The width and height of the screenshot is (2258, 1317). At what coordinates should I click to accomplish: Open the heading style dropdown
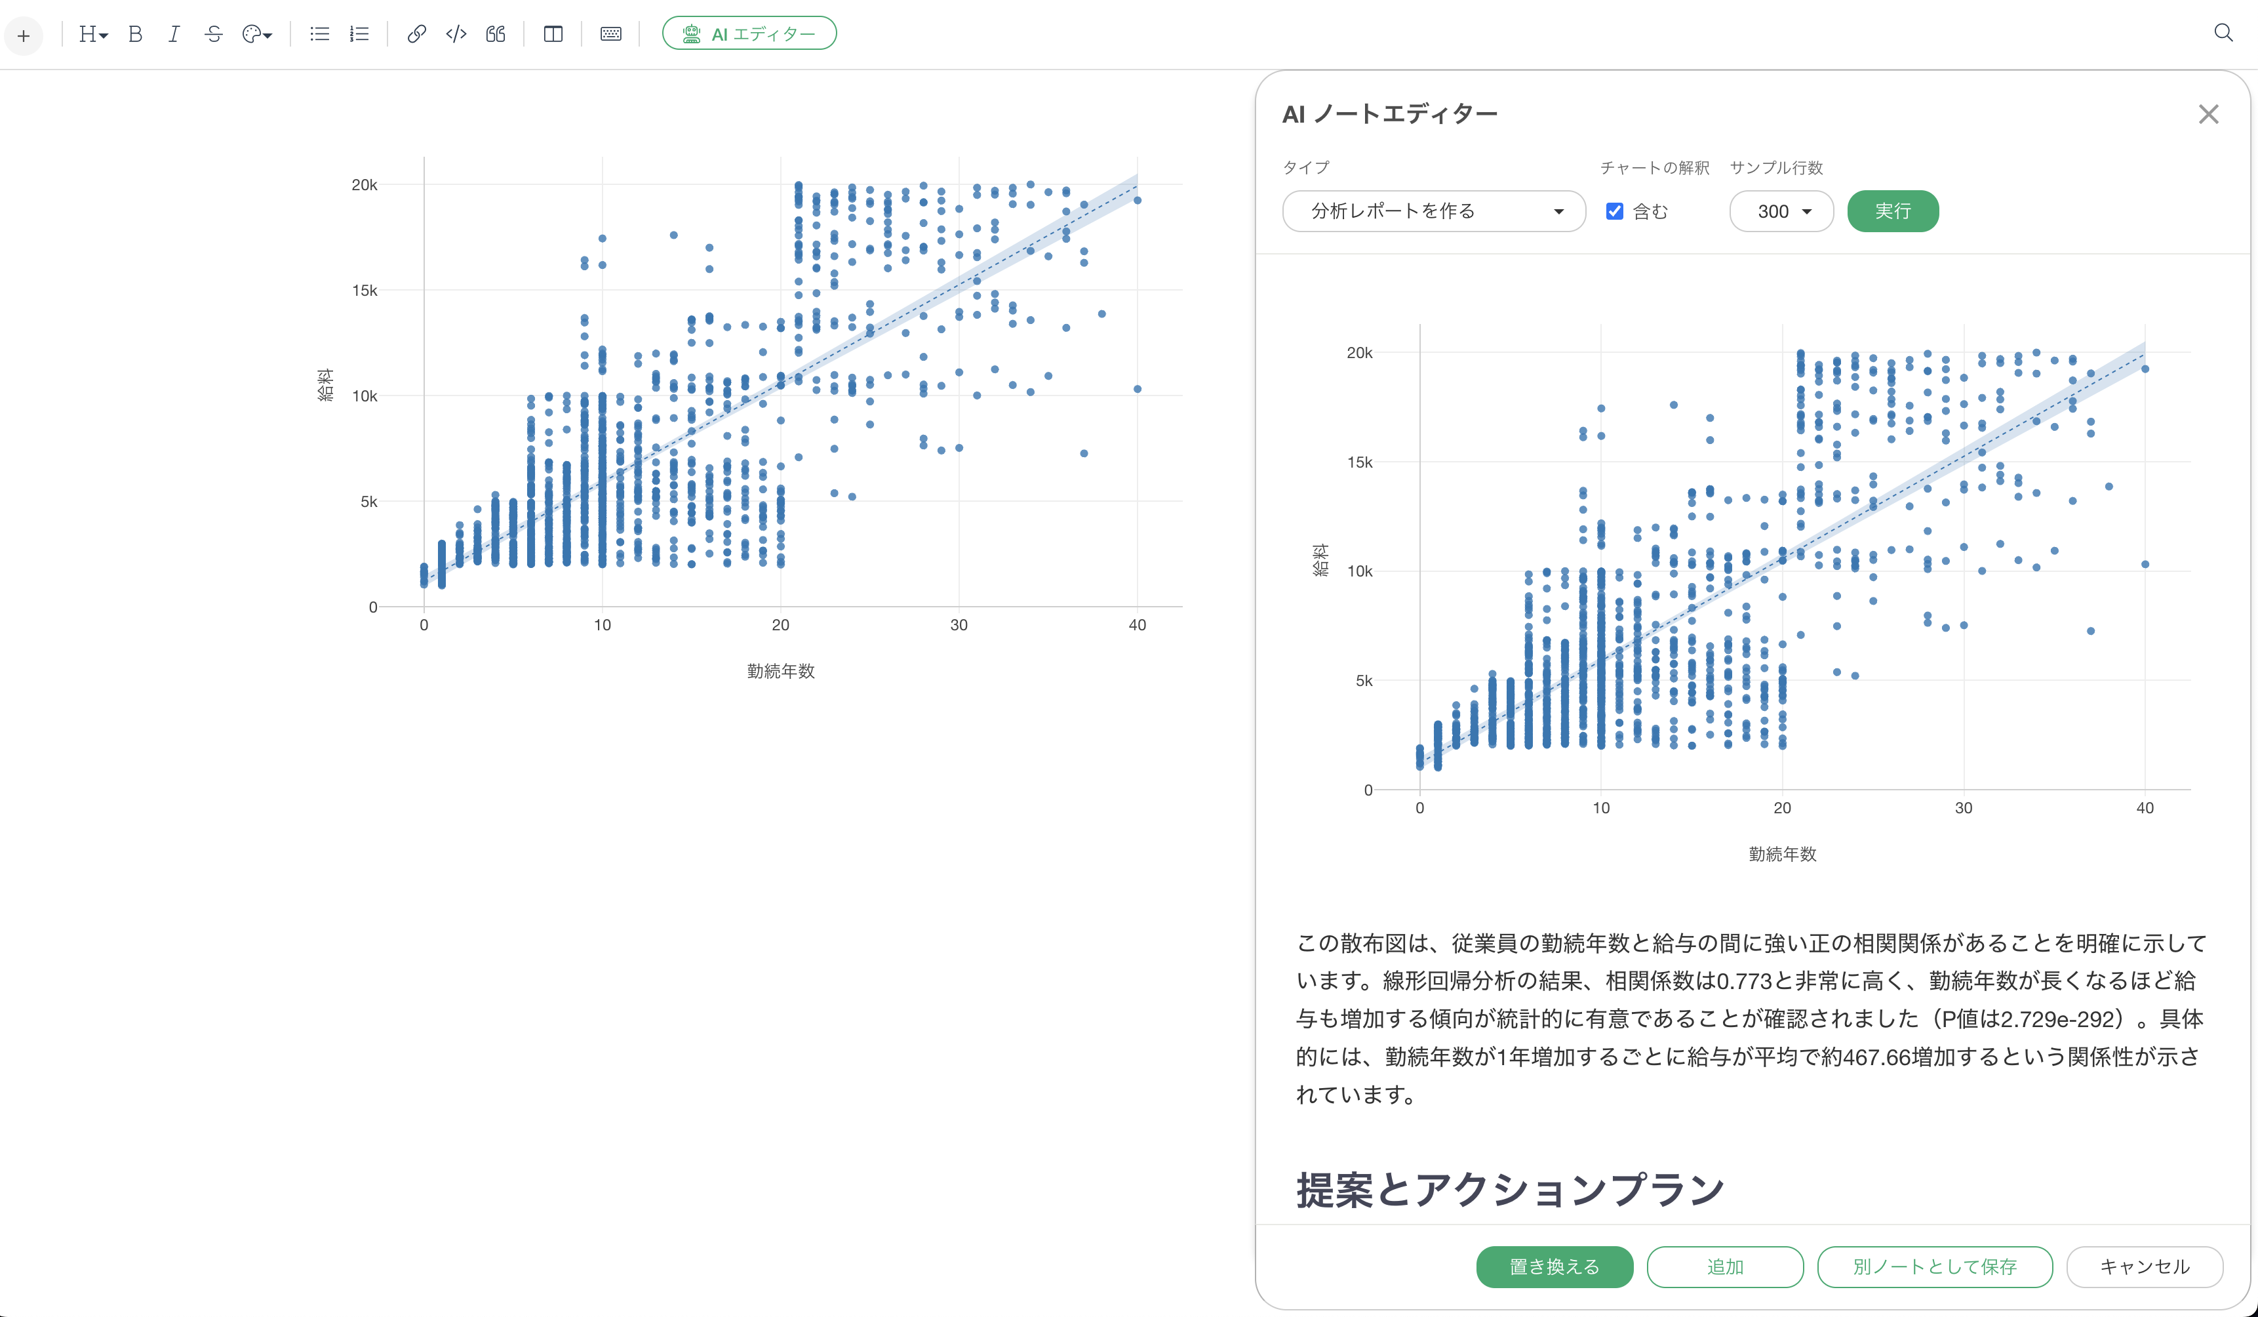tap(93, 34)
